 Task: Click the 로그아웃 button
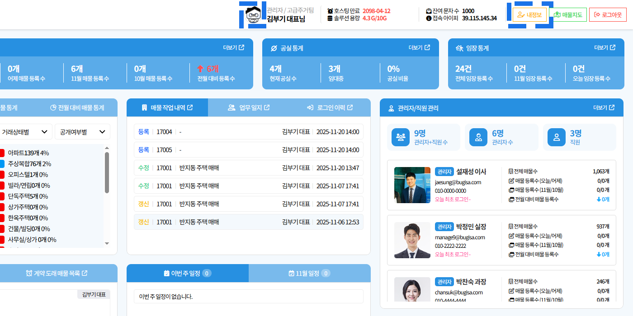pyautogui.click(x=607, y=14)
